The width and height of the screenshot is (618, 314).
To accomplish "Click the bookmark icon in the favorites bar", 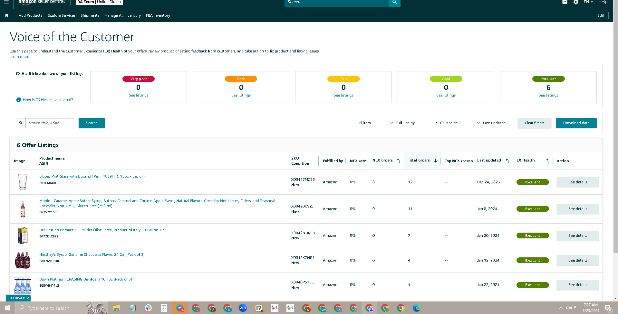I will coord(6,15).
